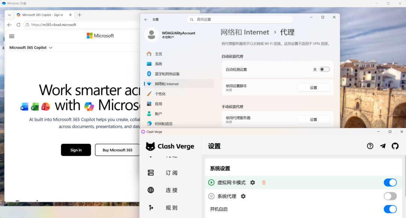The width and height of the screenshot is (406, 218).
Task: Close the Microsoft 365 Copilot browser tab
Action: pyautogui.click(x=70, y=15)
